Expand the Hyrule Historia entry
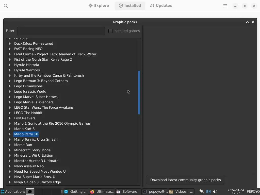 (x=10, y=65)
